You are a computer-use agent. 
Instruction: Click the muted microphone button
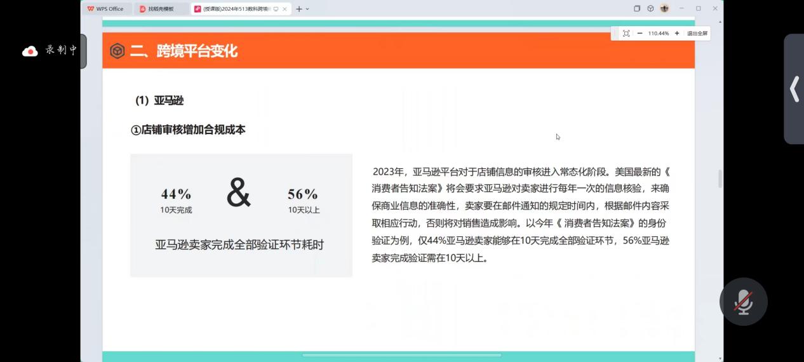tap(743, 302)
